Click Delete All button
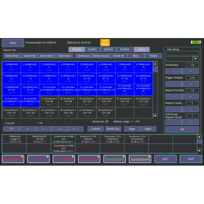Screen dimensions: 204x204 [x=118, y=56]
